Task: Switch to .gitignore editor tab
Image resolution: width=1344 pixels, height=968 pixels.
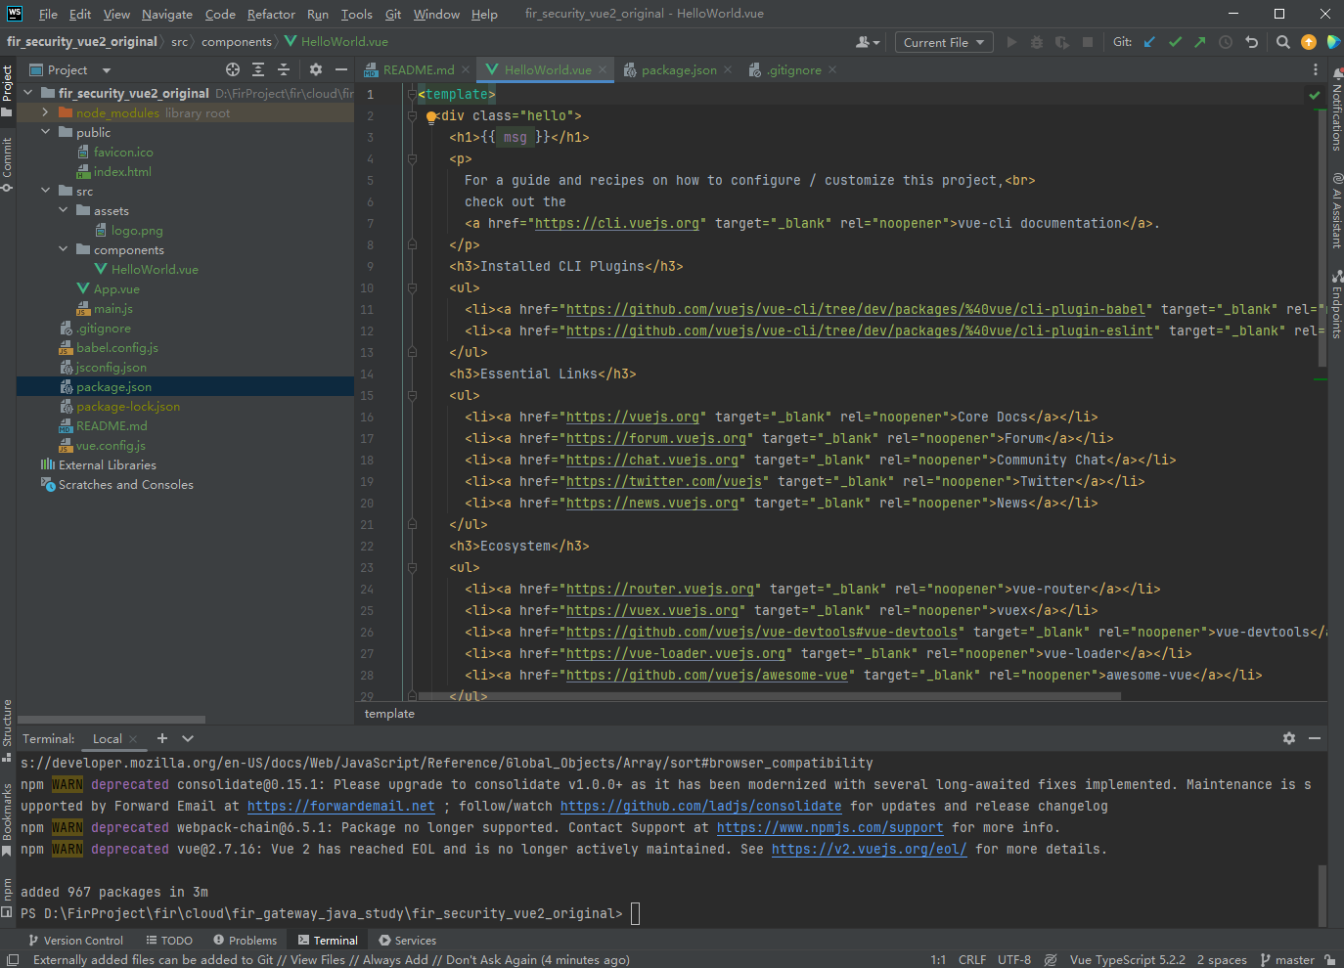Action: click(793, 69)
